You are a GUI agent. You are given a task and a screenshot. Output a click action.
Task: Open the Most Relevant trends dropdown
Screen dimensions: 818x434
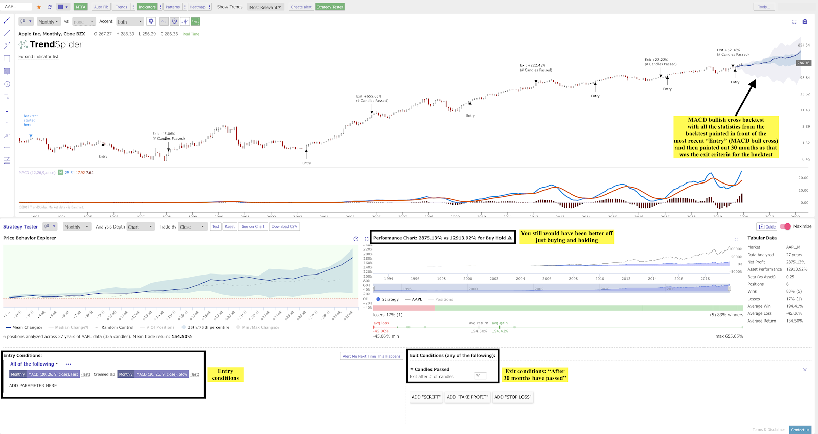[265, 7]
